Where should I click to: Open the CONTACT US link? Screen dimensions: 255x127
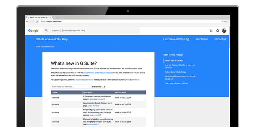[x=220, y=39]
